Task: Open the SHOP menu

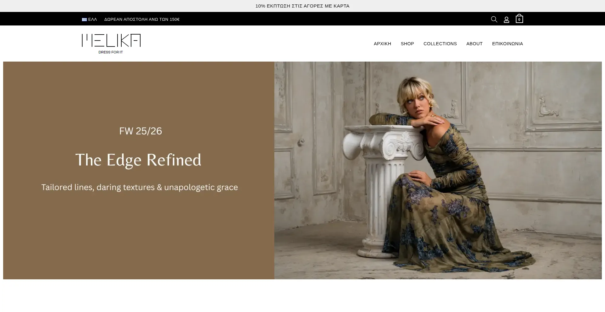Action: (x=407, y=44)
